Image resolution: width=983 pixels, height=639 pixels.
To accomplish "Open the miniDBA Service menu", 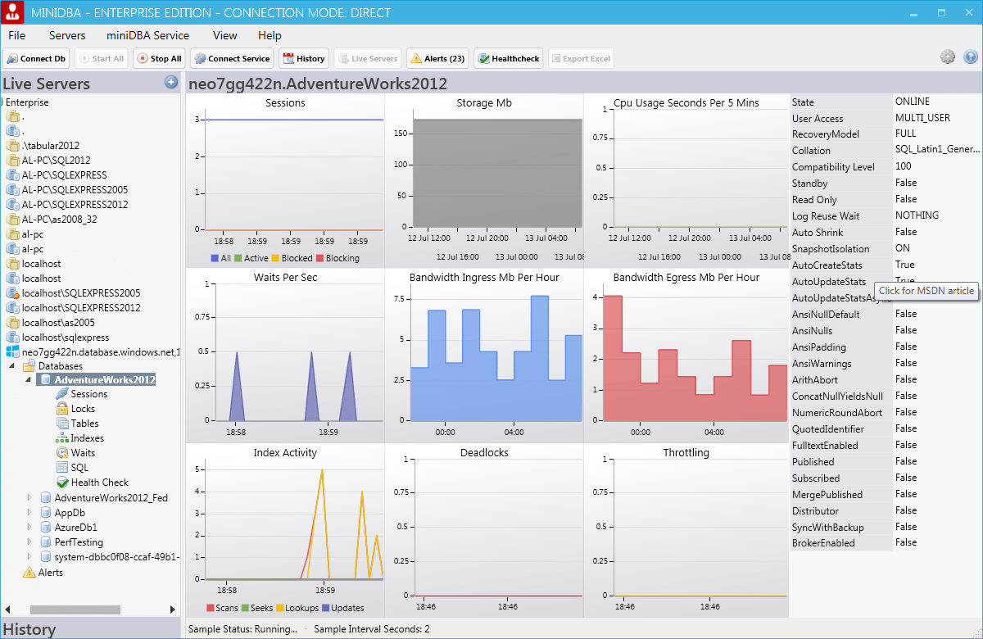I will pyautogui.click(x=147, y=35).
